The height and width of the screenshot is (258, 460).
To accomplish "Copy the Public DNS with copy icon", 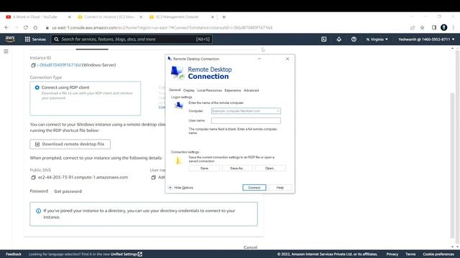I will pos(33,177).
